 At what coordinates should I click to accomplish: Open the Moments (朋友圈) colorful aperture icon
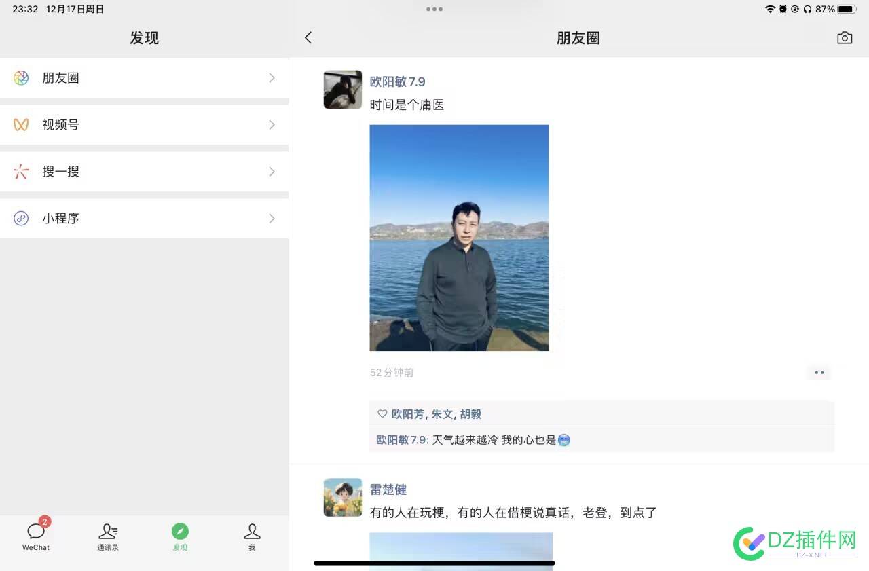click(21, 78)
